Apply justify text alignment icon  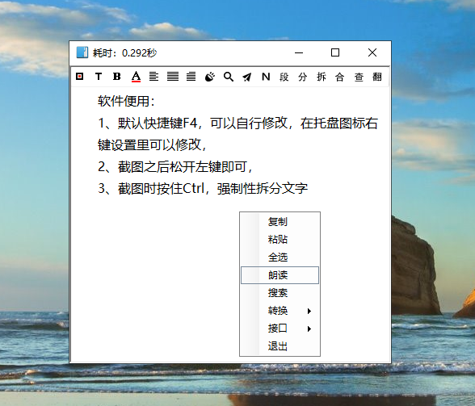pyautogui.click(x=173, y=77)
